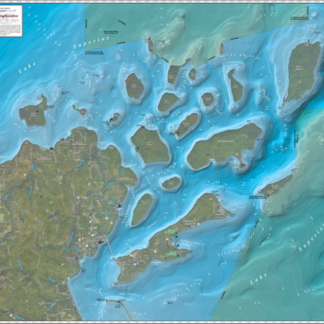This screenshot has height=324, width=324.
Task: Click the lighthouse icon atop Outer Island
Action: point(308,41)
